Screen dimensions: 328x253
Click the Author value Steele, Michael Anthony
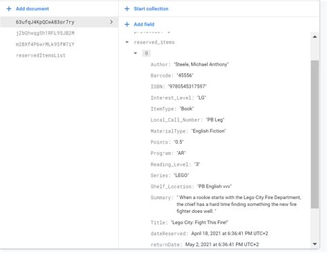point(201,64)
